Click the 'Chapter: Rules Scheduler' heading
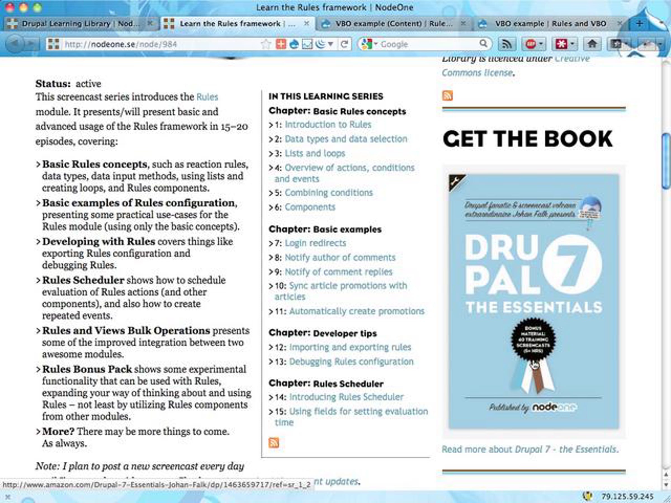This screenshot has height=503, width=671. click(x=326, y=384)
